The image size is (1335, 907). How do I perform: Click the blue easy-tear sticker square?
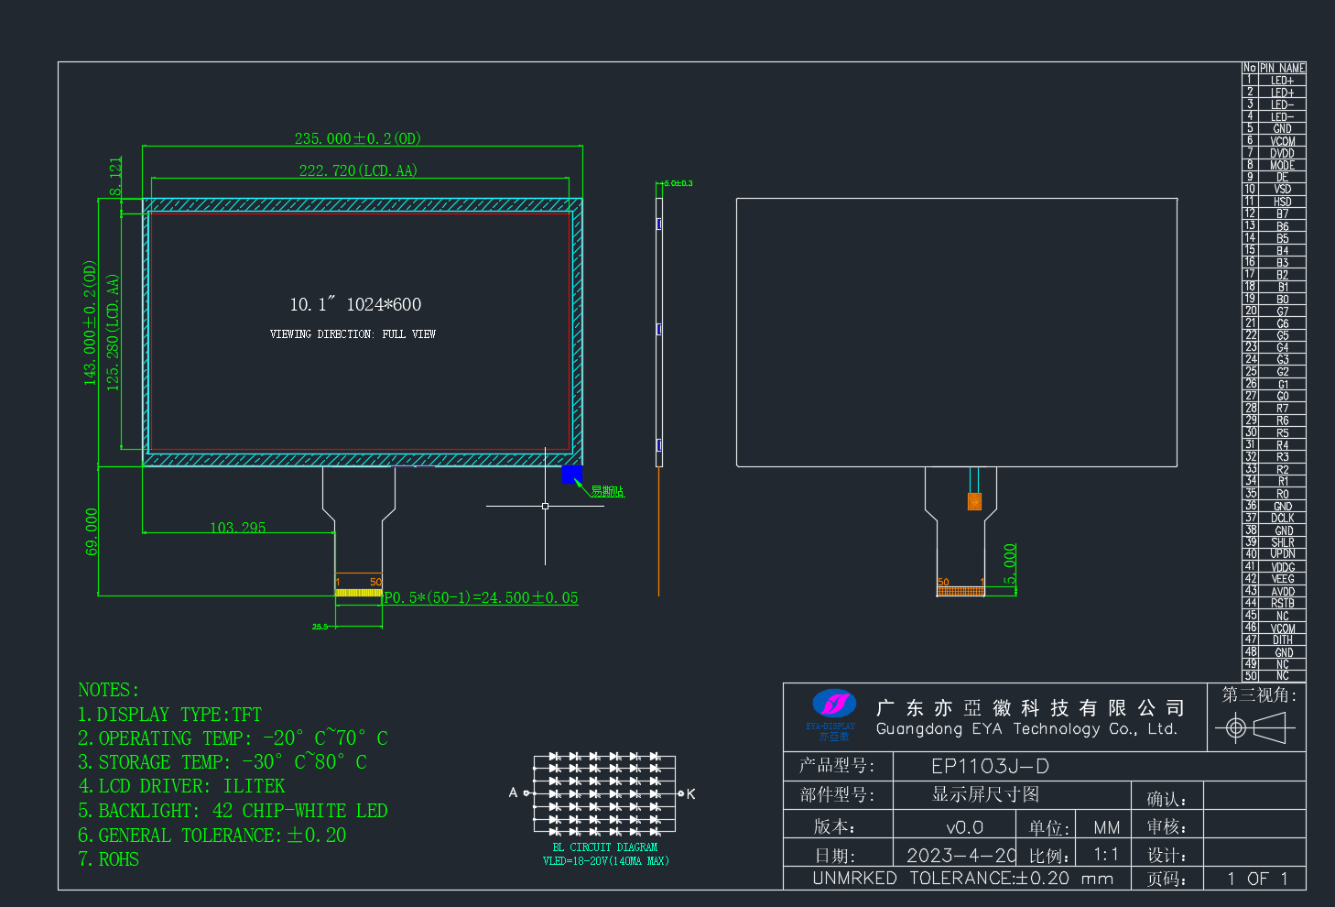[571, 474]
